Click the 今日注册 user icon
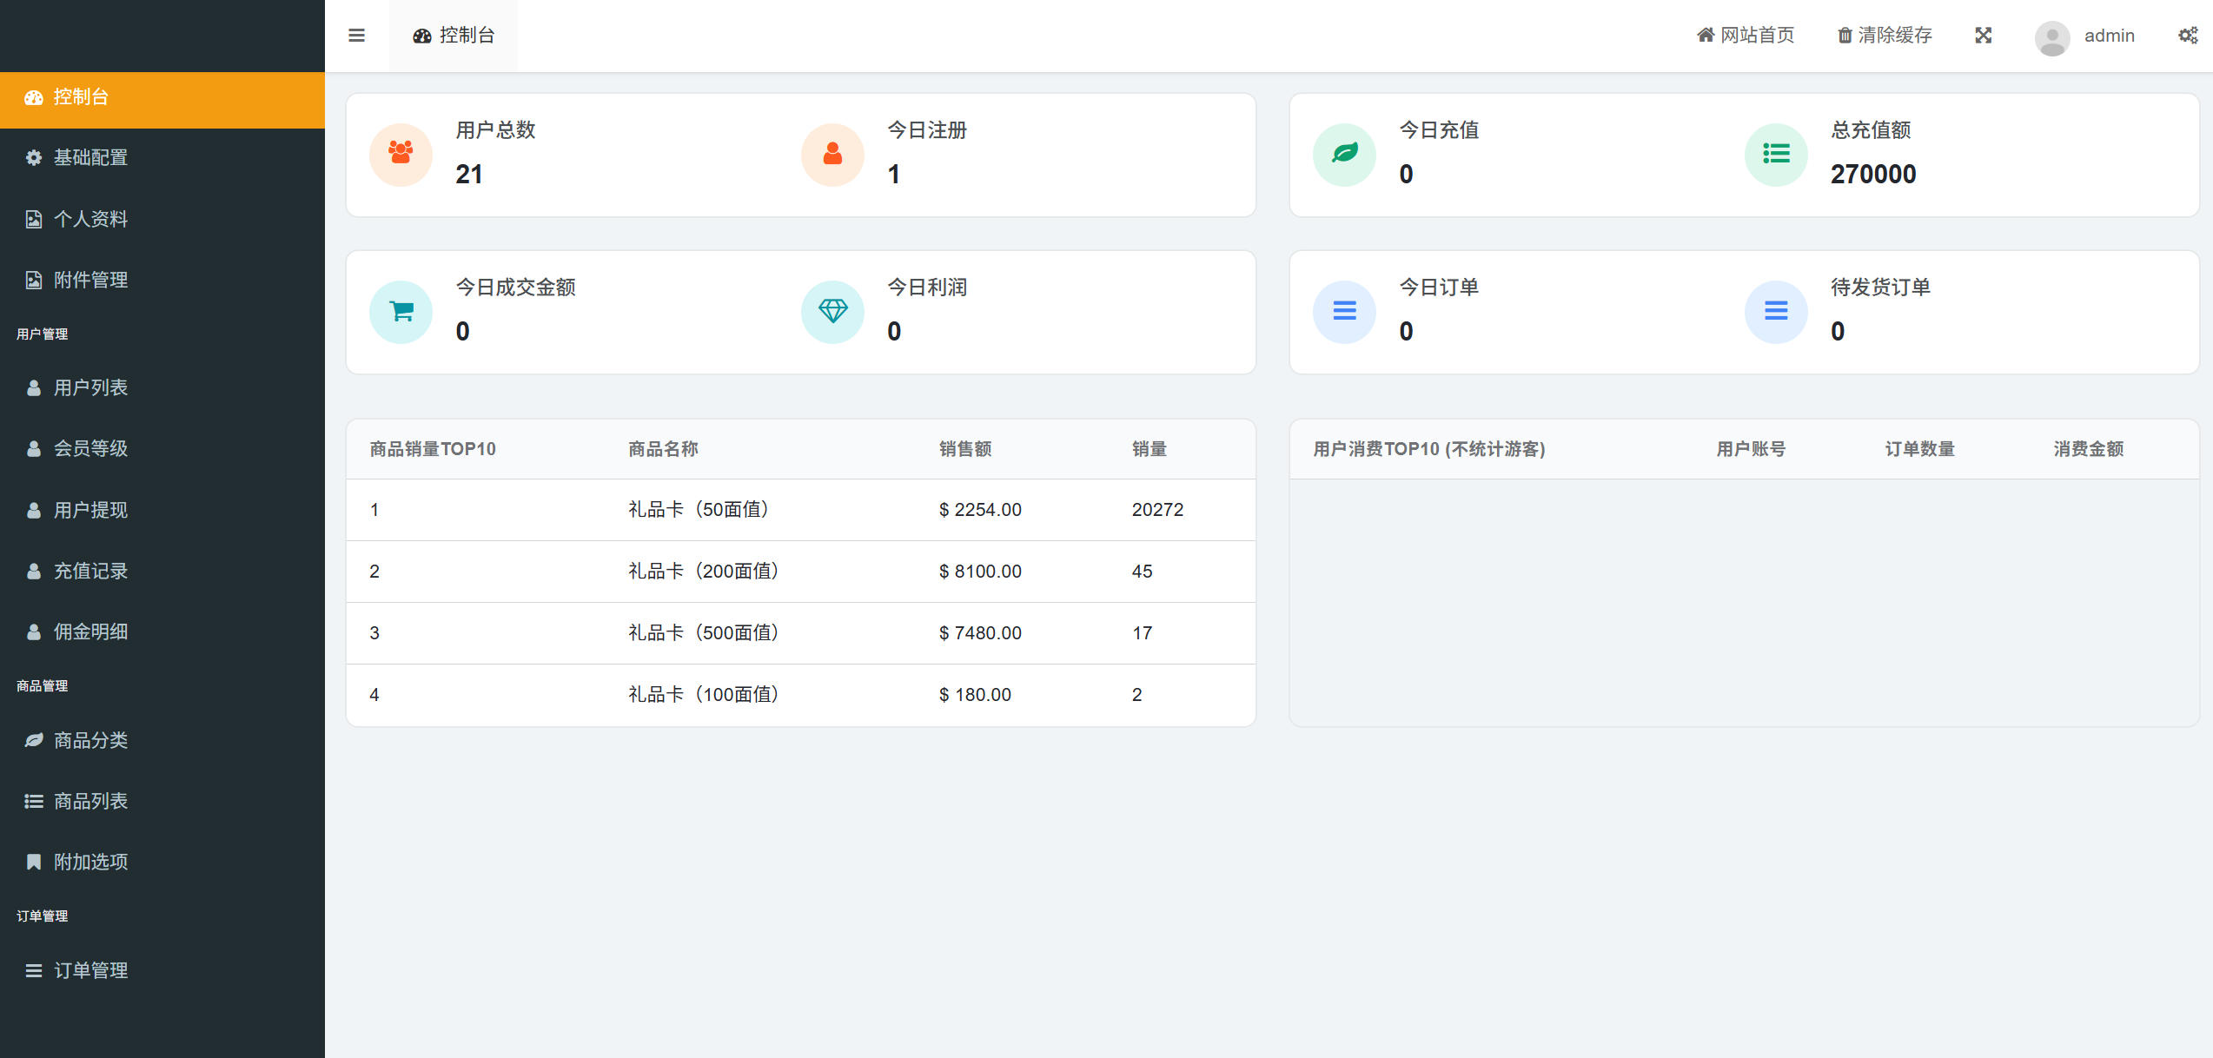 click(x=832, y=155)
